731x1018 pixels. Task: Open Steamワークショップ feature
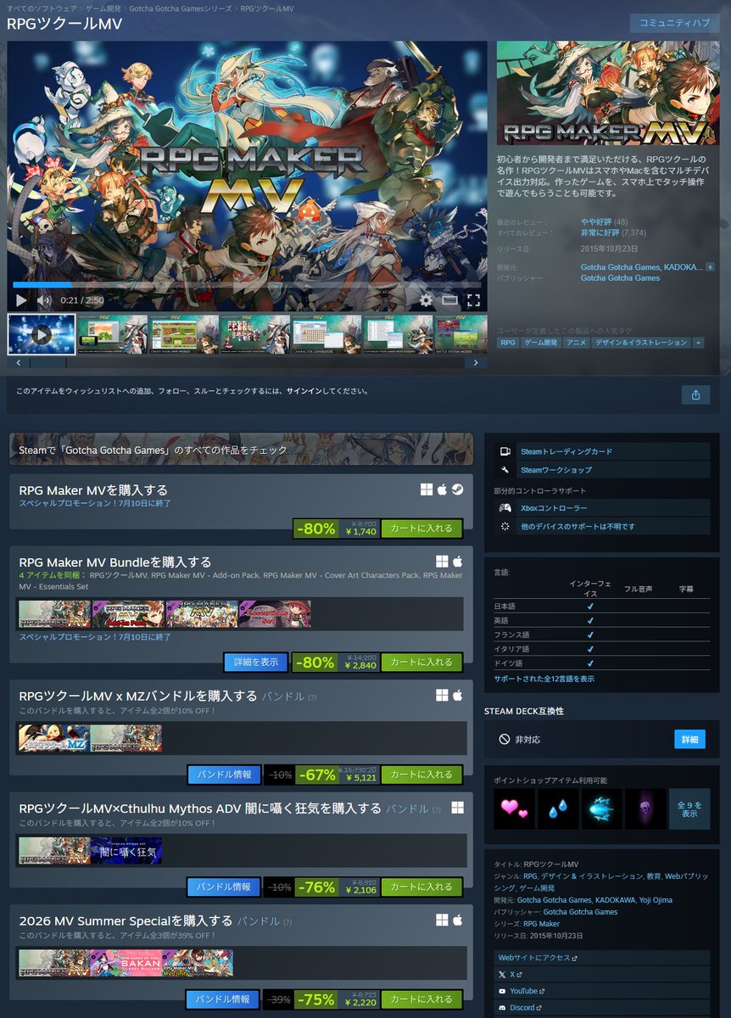point(602,470)
